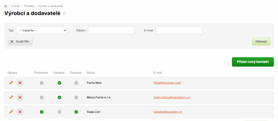Screen dimensions: 278x121
Task: Open email link manu.factu@manufactu.co
Action: [x=172, y=97]
